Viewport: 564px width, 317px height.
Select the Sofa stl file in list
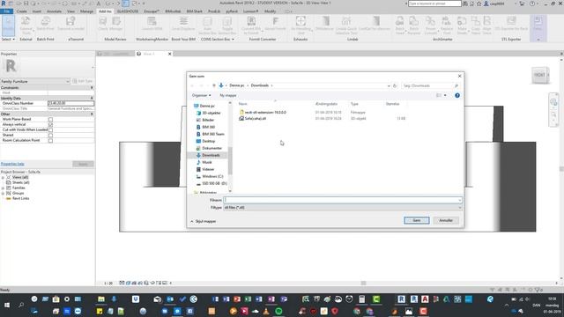click(255, 118)
